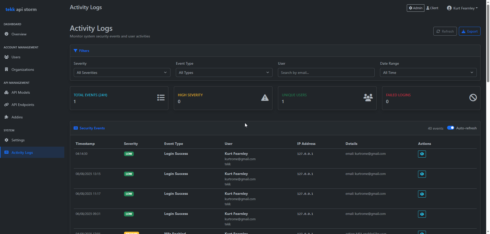Open the All Severities dropdown
Image resolution: width=490 pixels, height=234 pixels.
coord(122,72)
